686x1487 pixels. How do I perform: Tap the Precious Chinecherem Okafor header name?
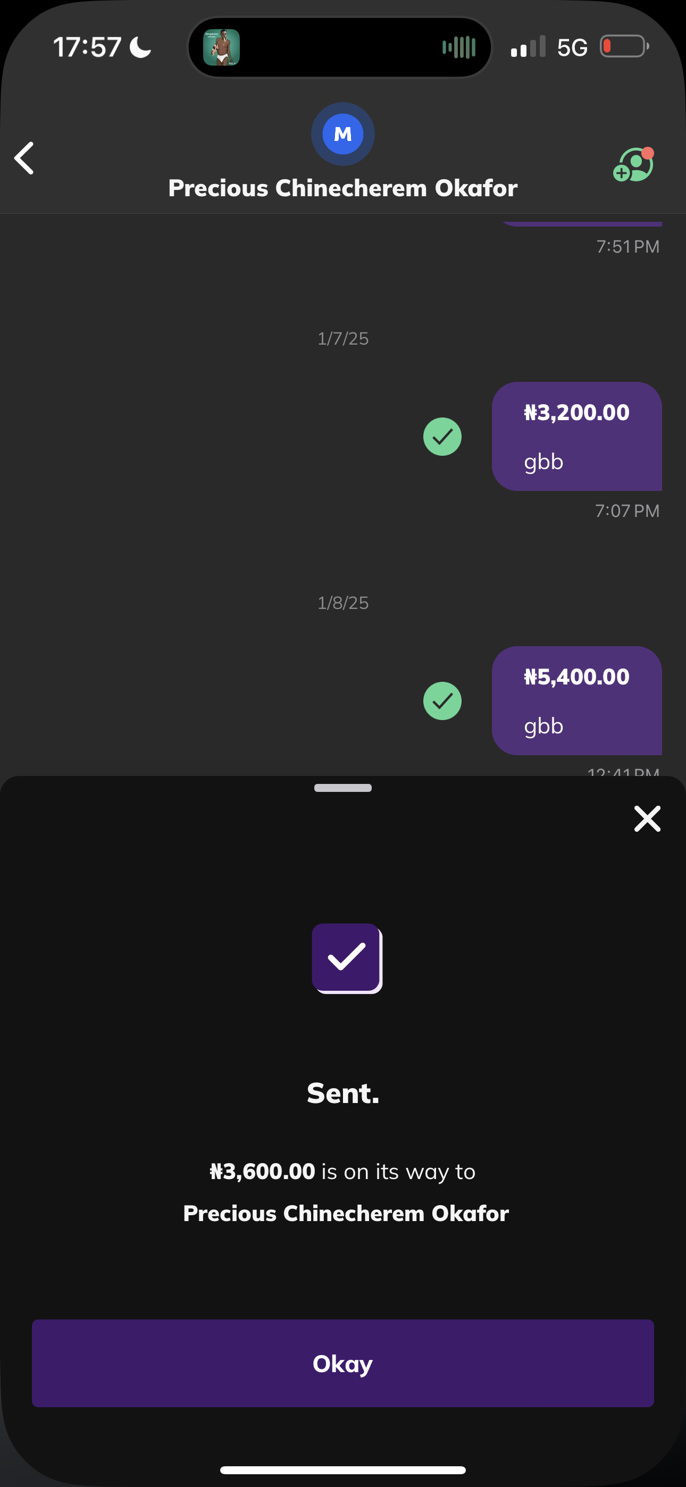pos(343,188)
